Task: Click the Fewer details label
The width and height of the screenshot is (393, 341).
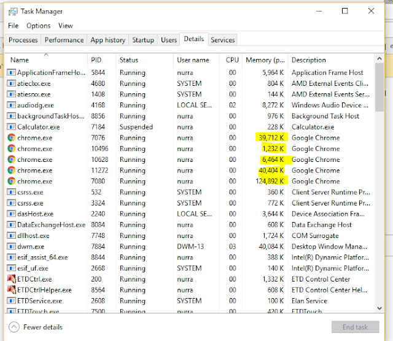Action: tap(43, 327)
